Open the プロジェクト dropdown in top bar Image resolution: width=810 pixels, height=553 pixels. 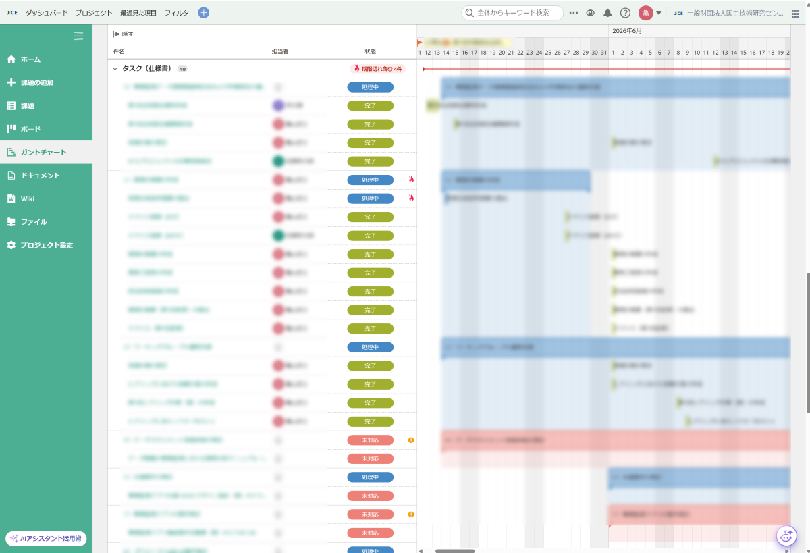[94, 13]
